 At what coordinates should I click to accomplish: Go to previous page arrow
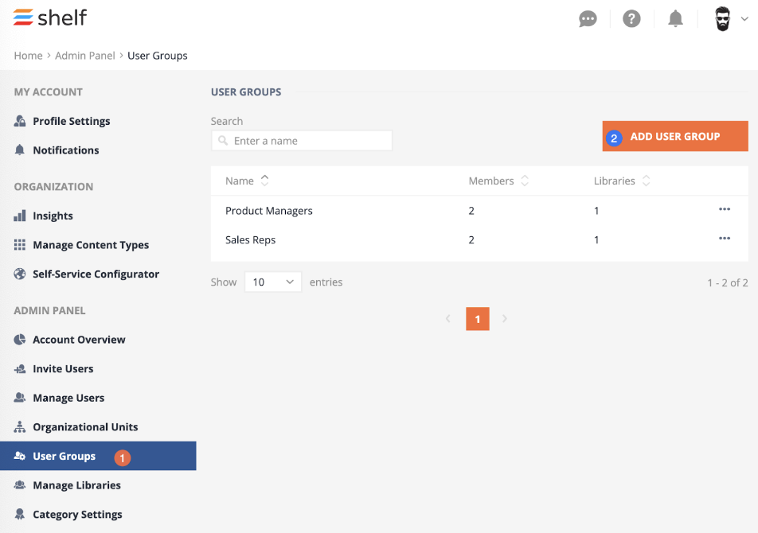448,319
